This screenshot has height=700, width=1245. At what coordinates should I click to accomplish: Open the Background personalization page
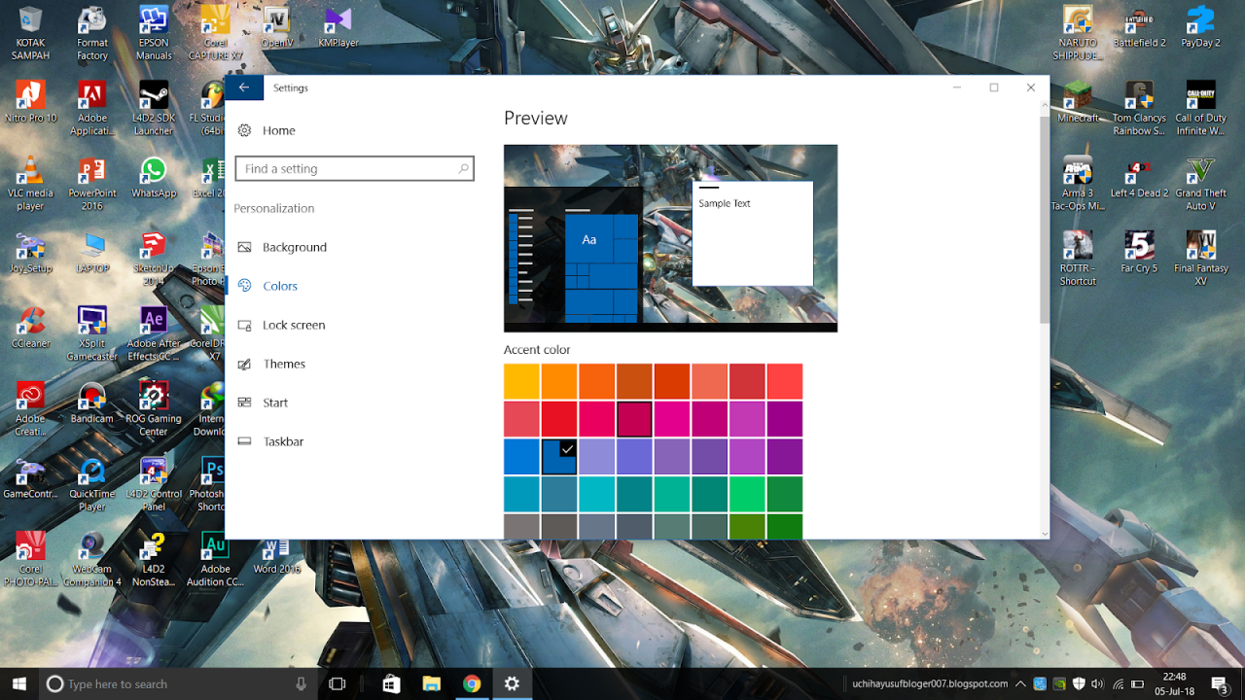294,247
